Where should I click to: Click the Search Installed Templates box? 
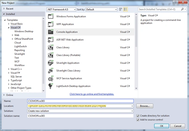(159, 9)
